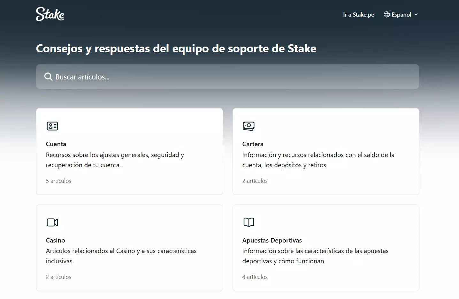Screen dimensions: 459x299
Task: Click the heading 'Consejos y respuestas del equipo'
Action: pyautogui.click(x=176, y=49)
